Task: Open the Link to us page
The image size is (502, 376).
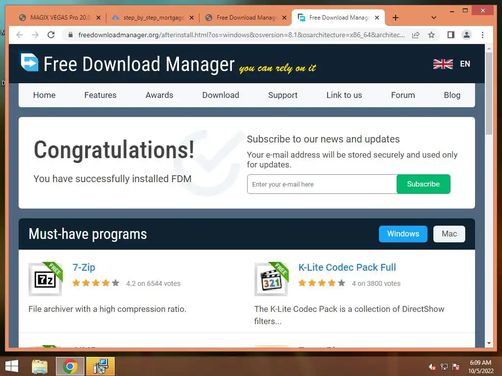Action: point(344,95)
